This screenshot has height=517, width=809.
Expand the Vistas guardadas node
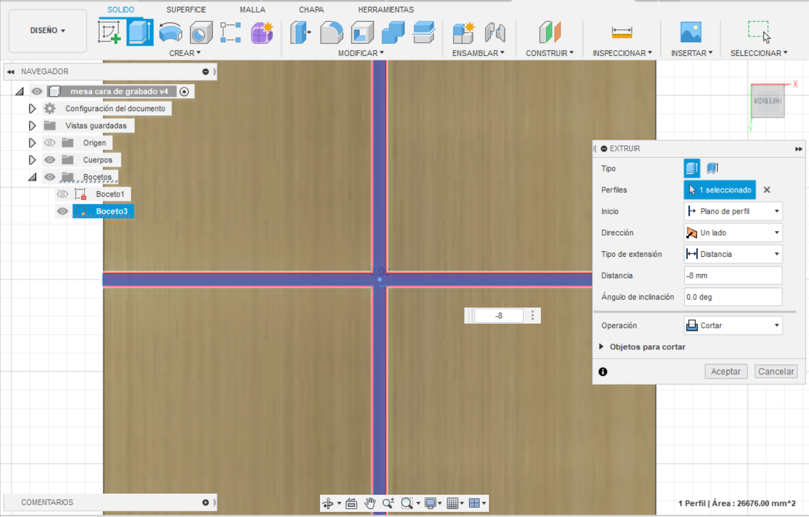tap(33, 126)
